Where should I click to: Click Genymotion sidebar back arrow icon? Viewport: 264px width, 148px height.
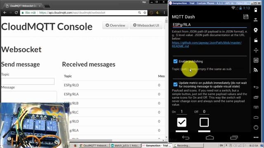(x=256, y=87)
